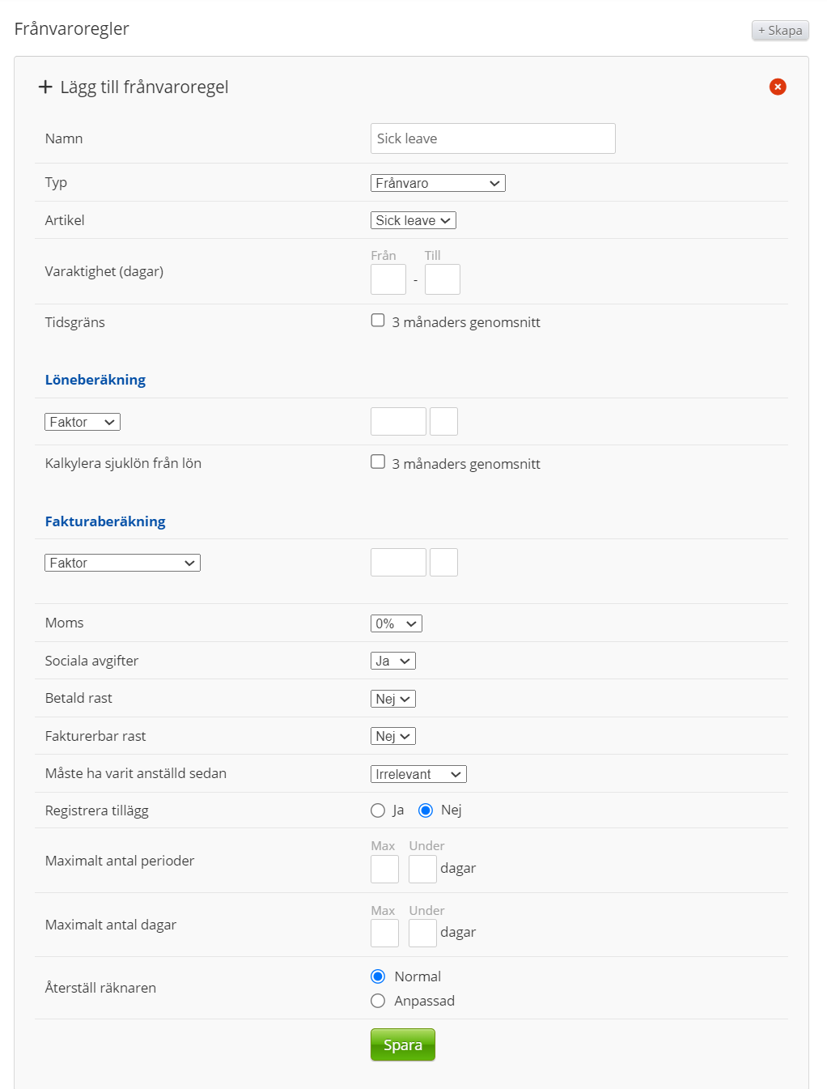Click Max field for Maximalt antal dagar
Image resolution: width=827 pixels, height=1089 pixels.
pos(384,933)
